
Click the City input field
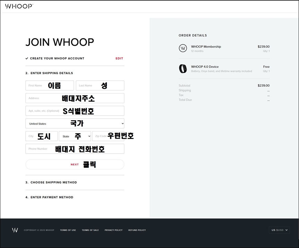click(41, 136)
